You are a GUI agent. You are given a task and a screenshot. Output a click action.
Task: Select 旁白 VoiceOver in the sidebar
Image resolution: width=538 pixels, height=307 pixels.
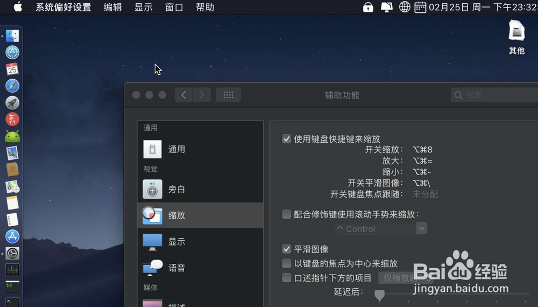200,189
